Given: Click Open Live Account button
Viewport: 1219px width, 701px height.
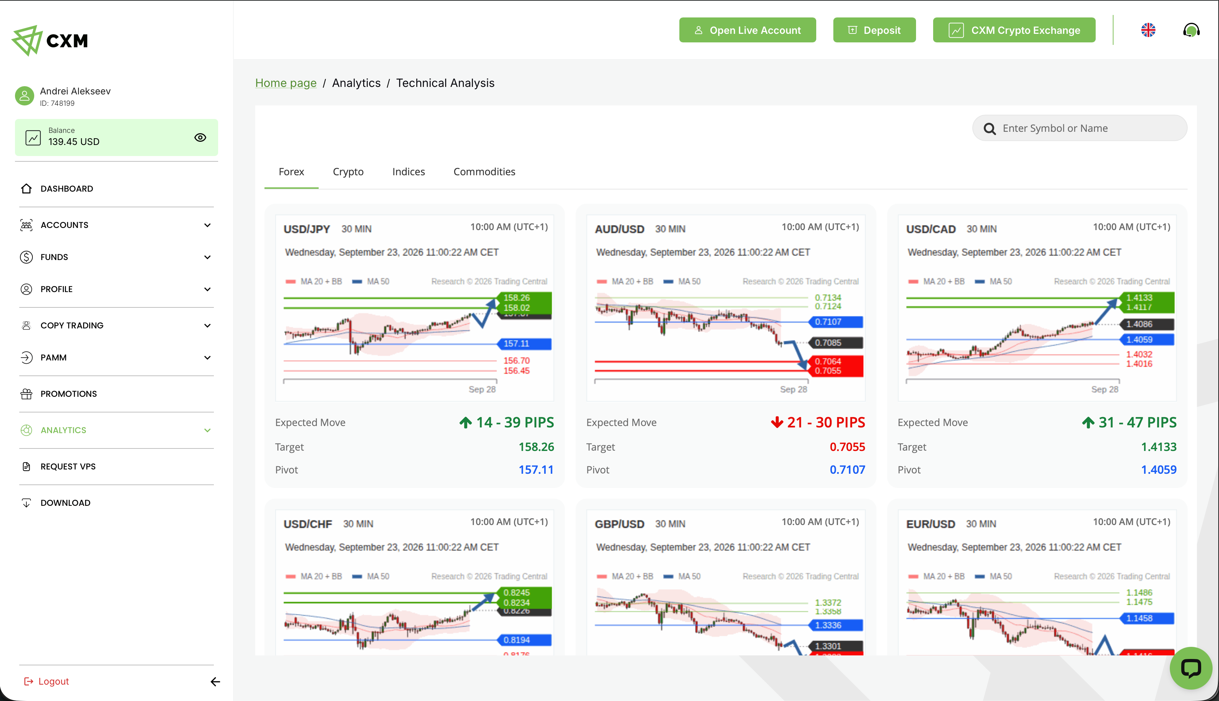Looking at the screenshot, I should (747, 30).
